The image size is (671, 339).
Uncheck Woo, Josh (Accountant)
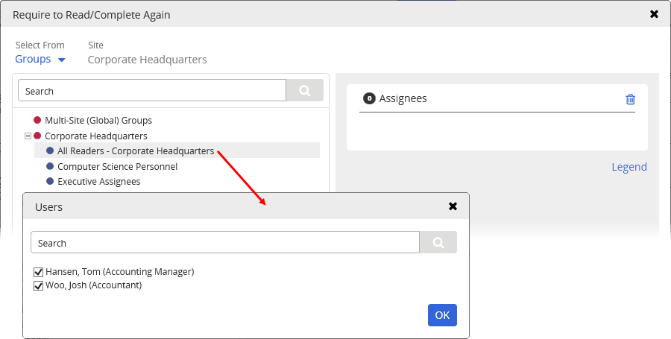pos(39,285)
